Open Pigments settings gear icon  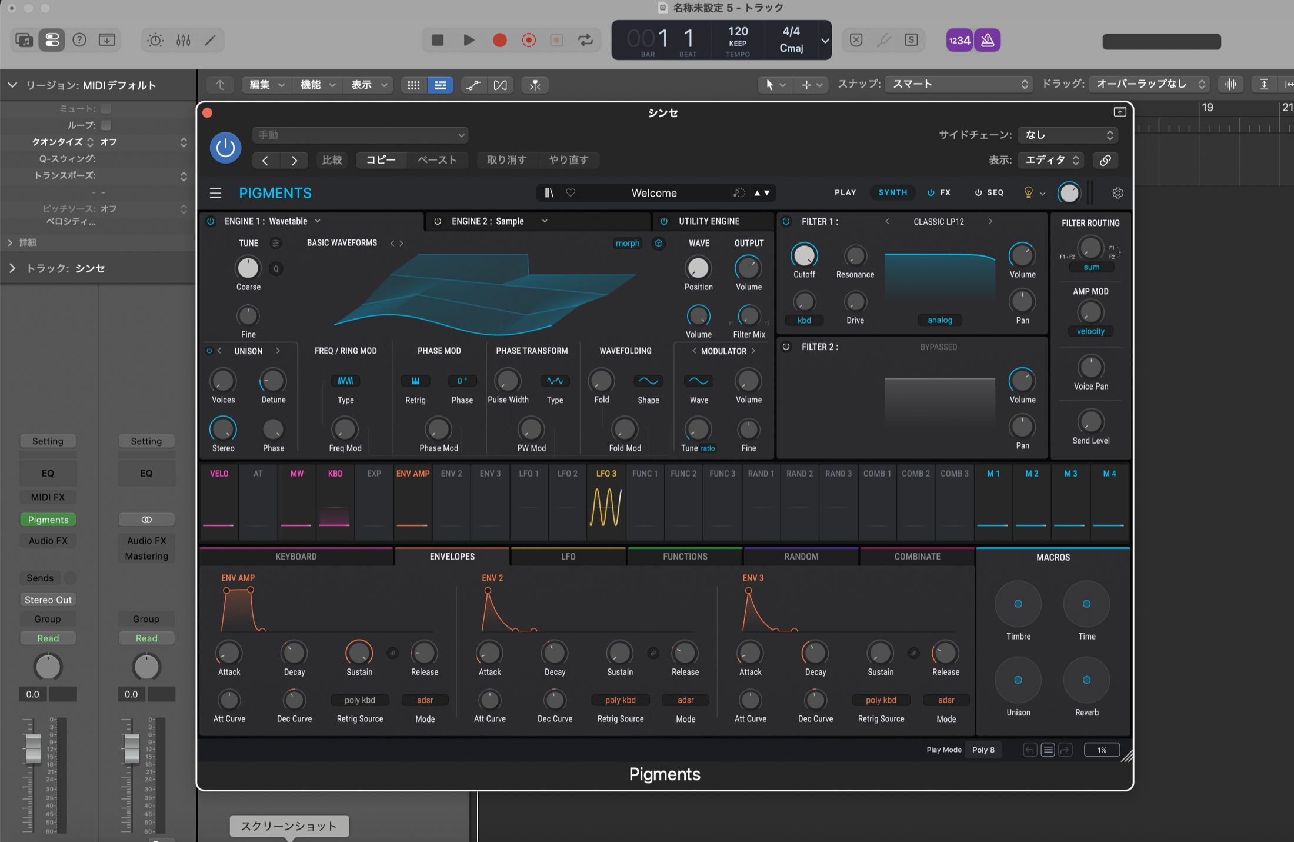(x=1118, y=193)
